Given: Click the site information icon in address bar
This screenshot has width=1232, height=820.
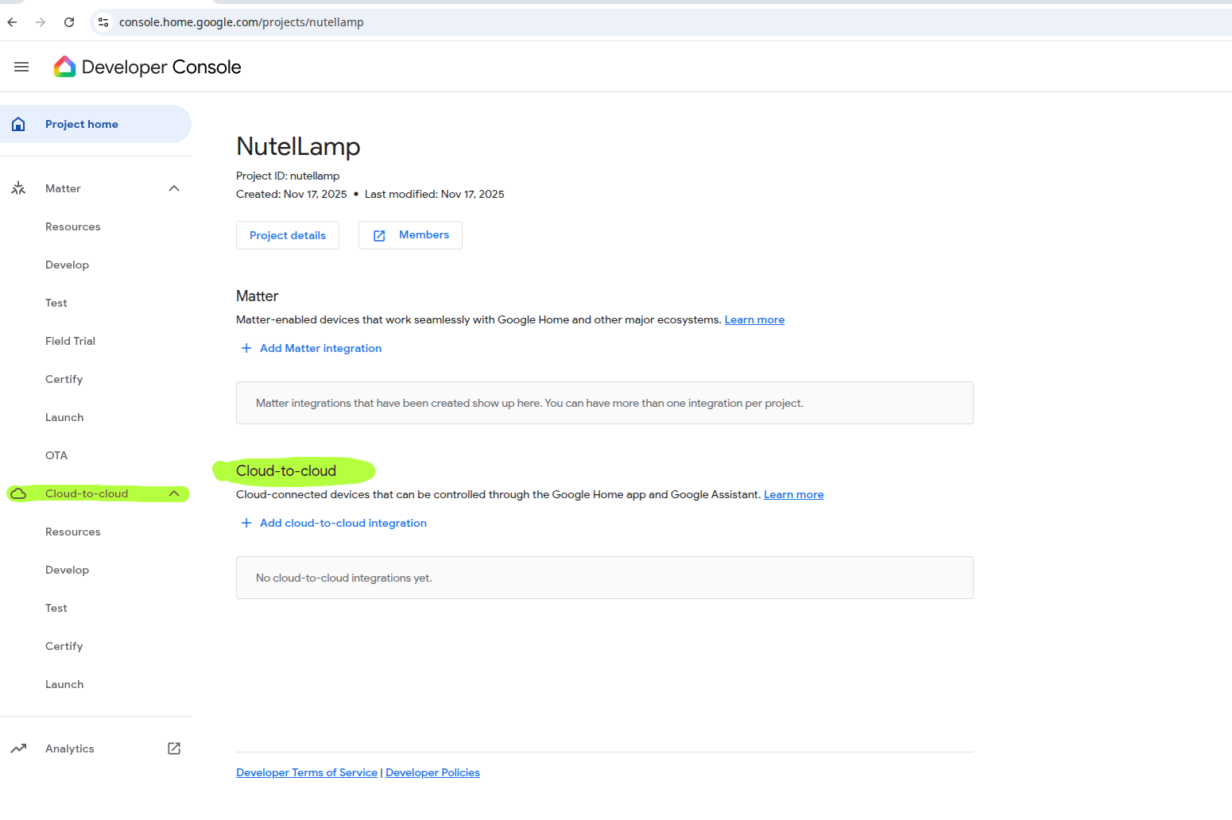Looking at the screenshot, I should [x=103, y=22].
